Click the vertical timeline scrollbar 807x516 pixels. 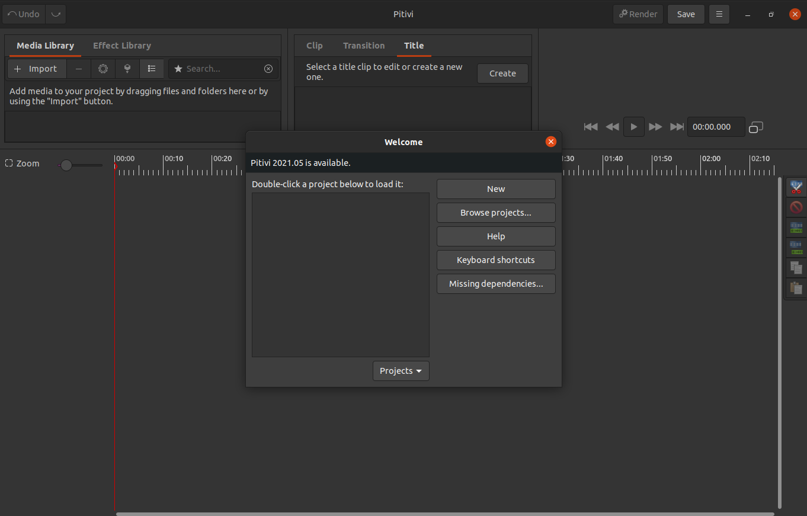click(779, 342)
